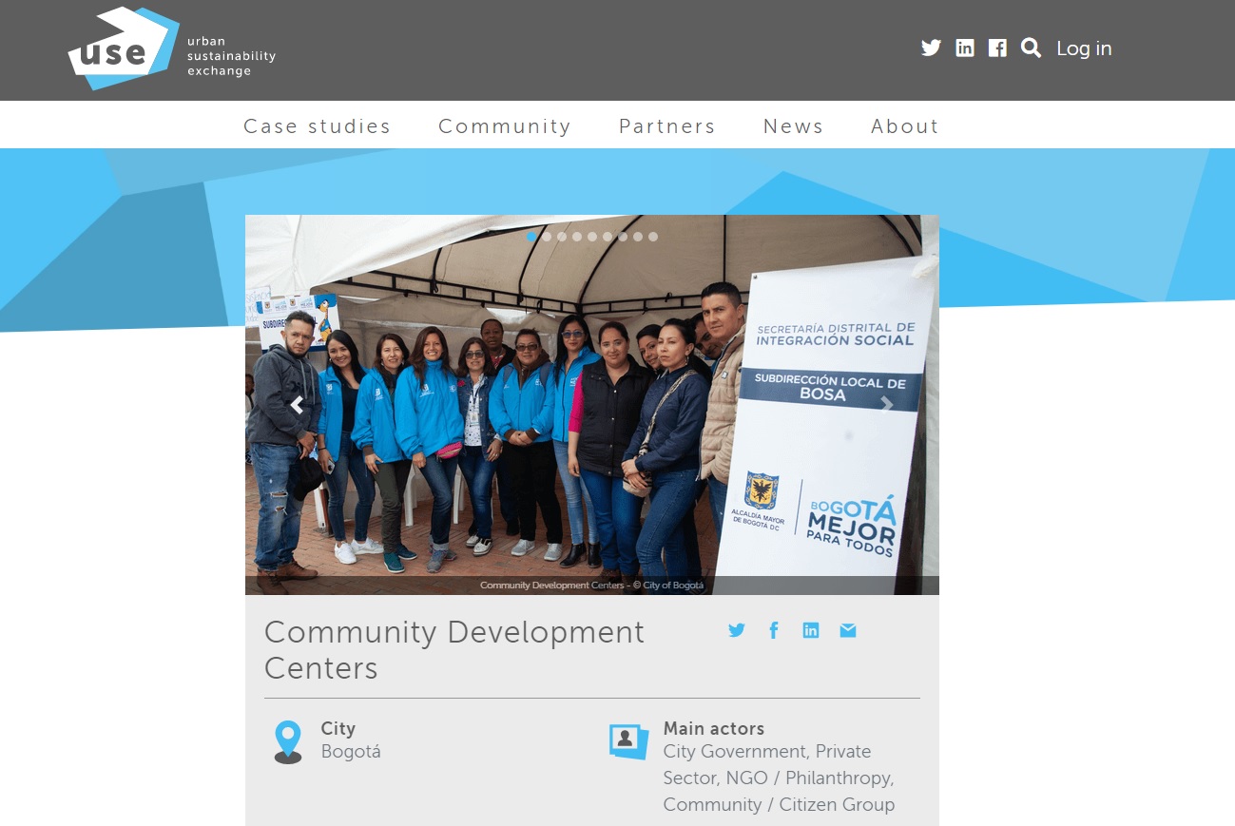The width and height of the screenshot is (1235, 826).
Task: Open the header LinkedIn icon
Action: coord(965,48)
